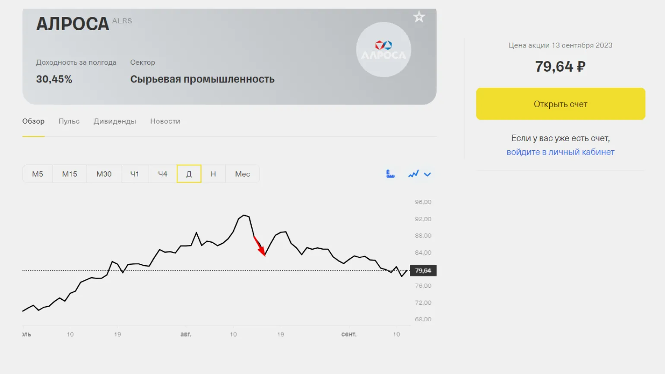Open the Дивиденды tab

[115, 121]
